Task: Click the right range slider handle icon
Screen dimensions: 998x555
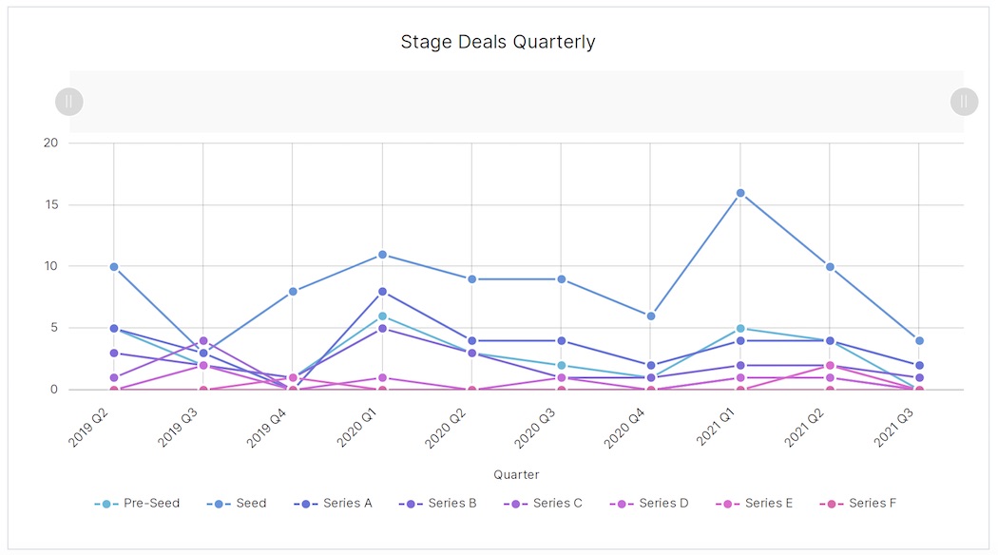Action: (x=963, y=102)
